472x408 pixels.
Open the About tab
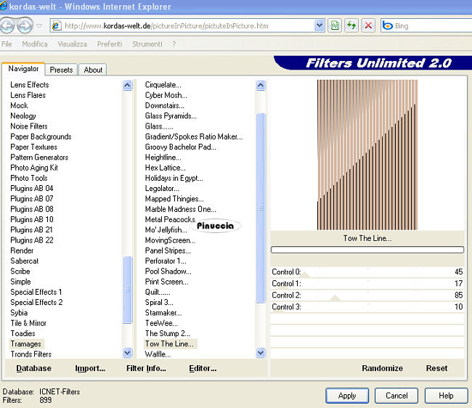93,70
